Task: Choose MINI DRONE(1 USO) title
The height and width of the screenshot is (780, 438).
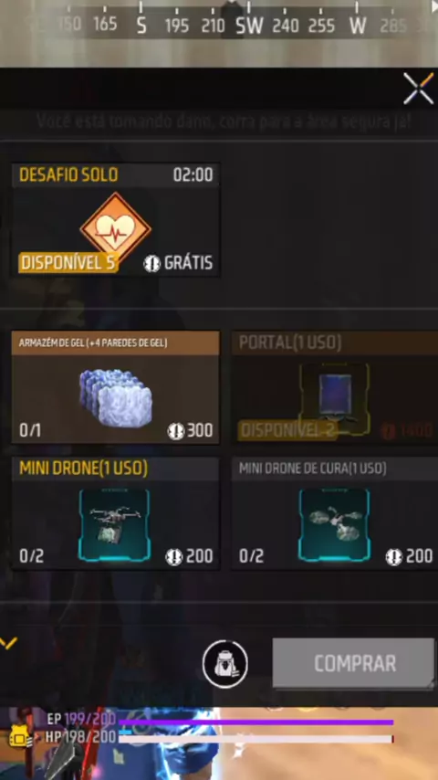Action: point(84,469)
